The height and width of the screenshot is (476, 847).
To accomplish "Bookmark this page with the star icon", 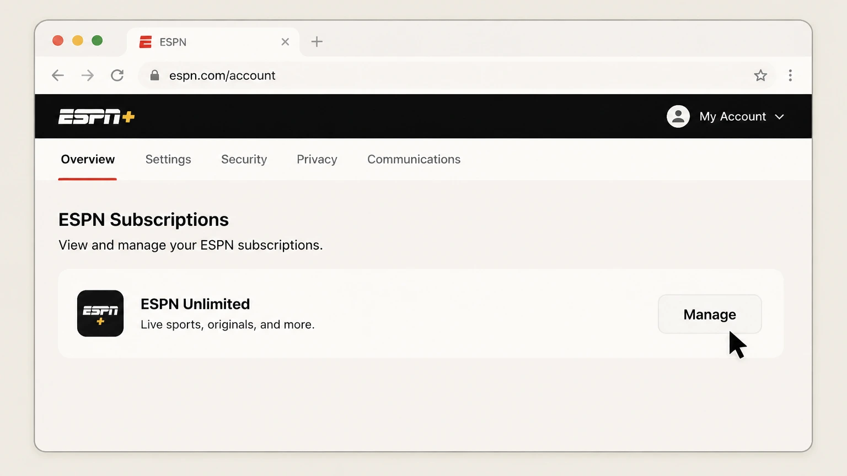I will pyautogui.click(x=760, y=75).
